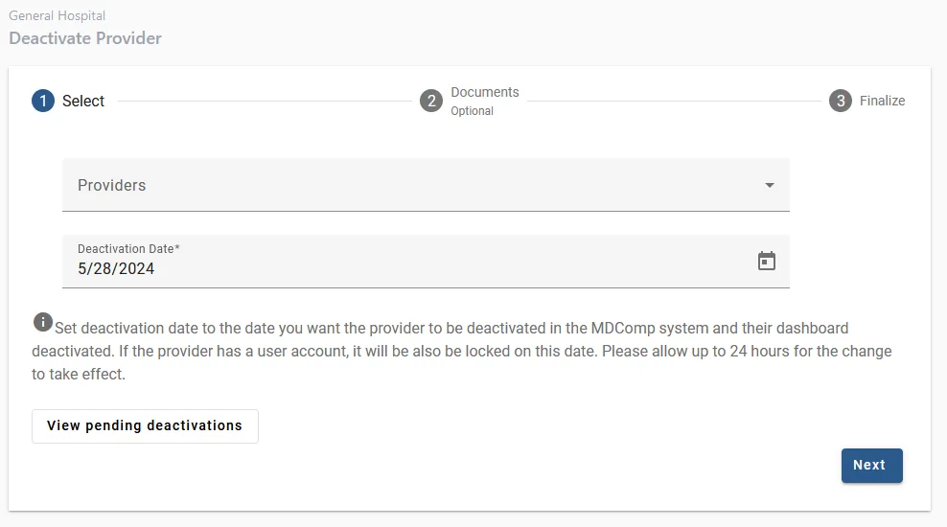Screen dimensions: 947x527
Task: Click the step 2 number circle
Action: click(x=431, y=101)
